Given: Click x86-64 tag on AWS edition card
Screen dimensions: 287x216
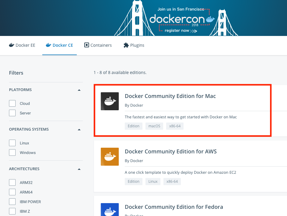Looking at the screenshot, I should pyautogui.click(x=172, y=182).
